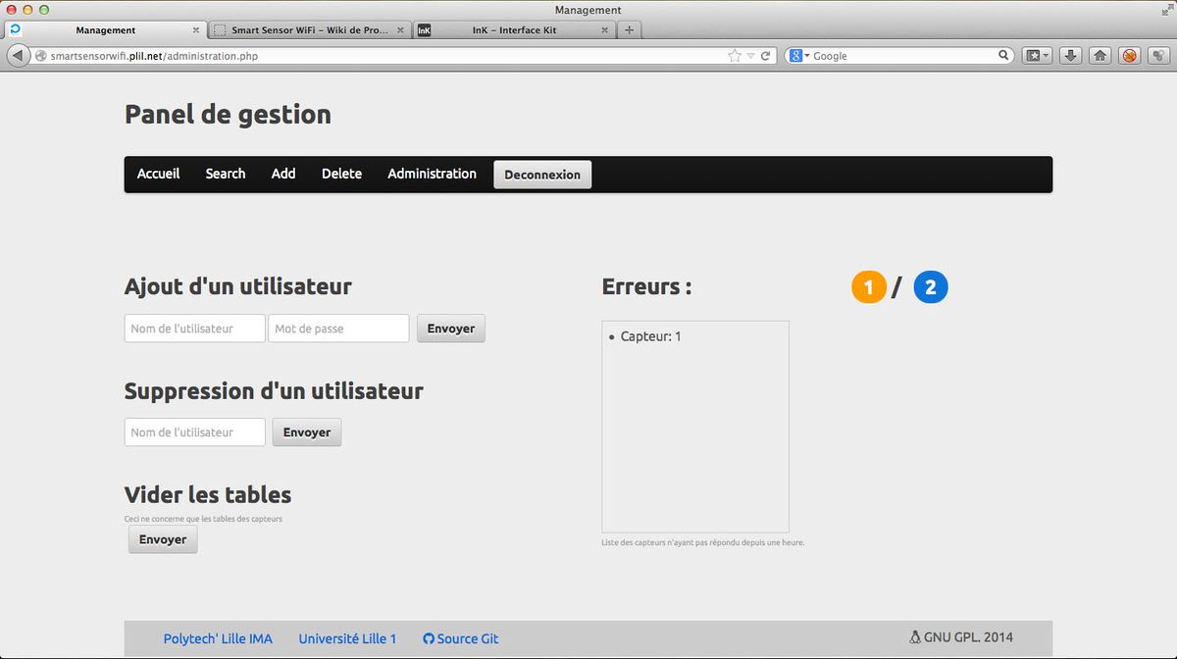Click the orange error page 1 circle
The height and width of the screenshot is (659, 1177).
[x=868, y=286]
